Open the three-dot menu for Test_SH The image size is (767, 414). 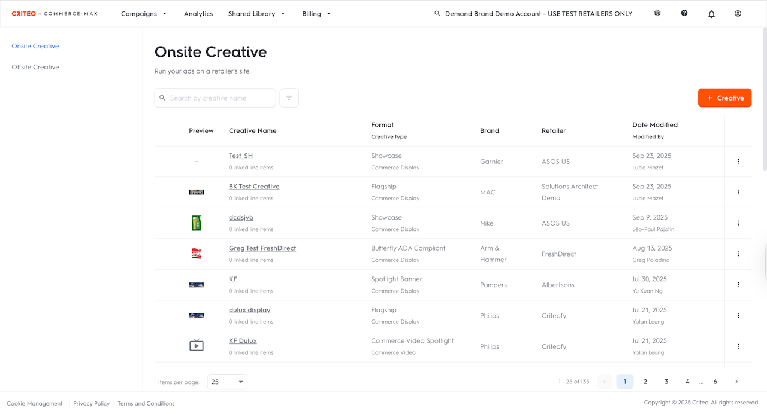pos(738,162)
